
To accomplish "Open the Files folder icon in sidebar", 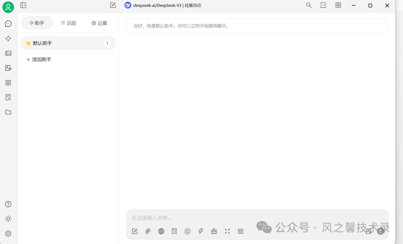I will (x=8, y=112).
